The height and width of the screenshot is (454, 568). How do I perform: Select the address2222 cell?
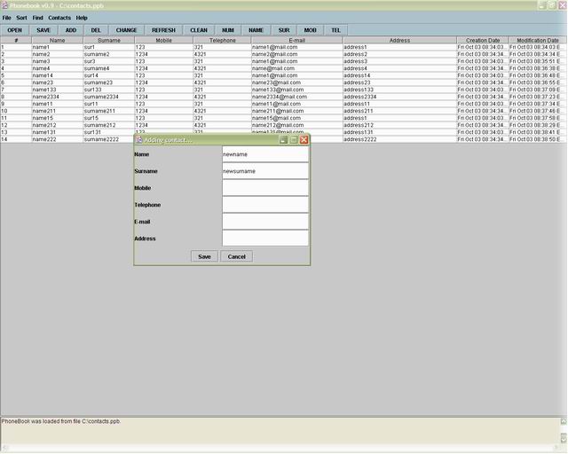399,139
